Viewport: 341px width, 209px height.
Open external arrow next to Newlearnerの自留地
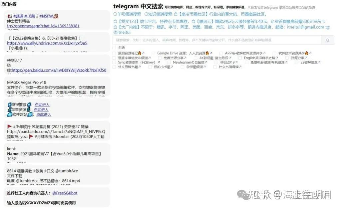point(206,62)
